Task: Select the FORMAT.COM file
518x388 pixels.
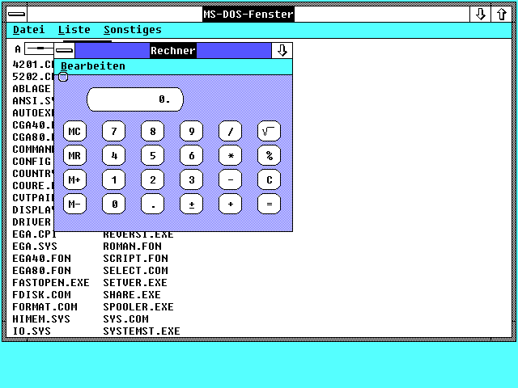Action: click(x=45, y=307)
